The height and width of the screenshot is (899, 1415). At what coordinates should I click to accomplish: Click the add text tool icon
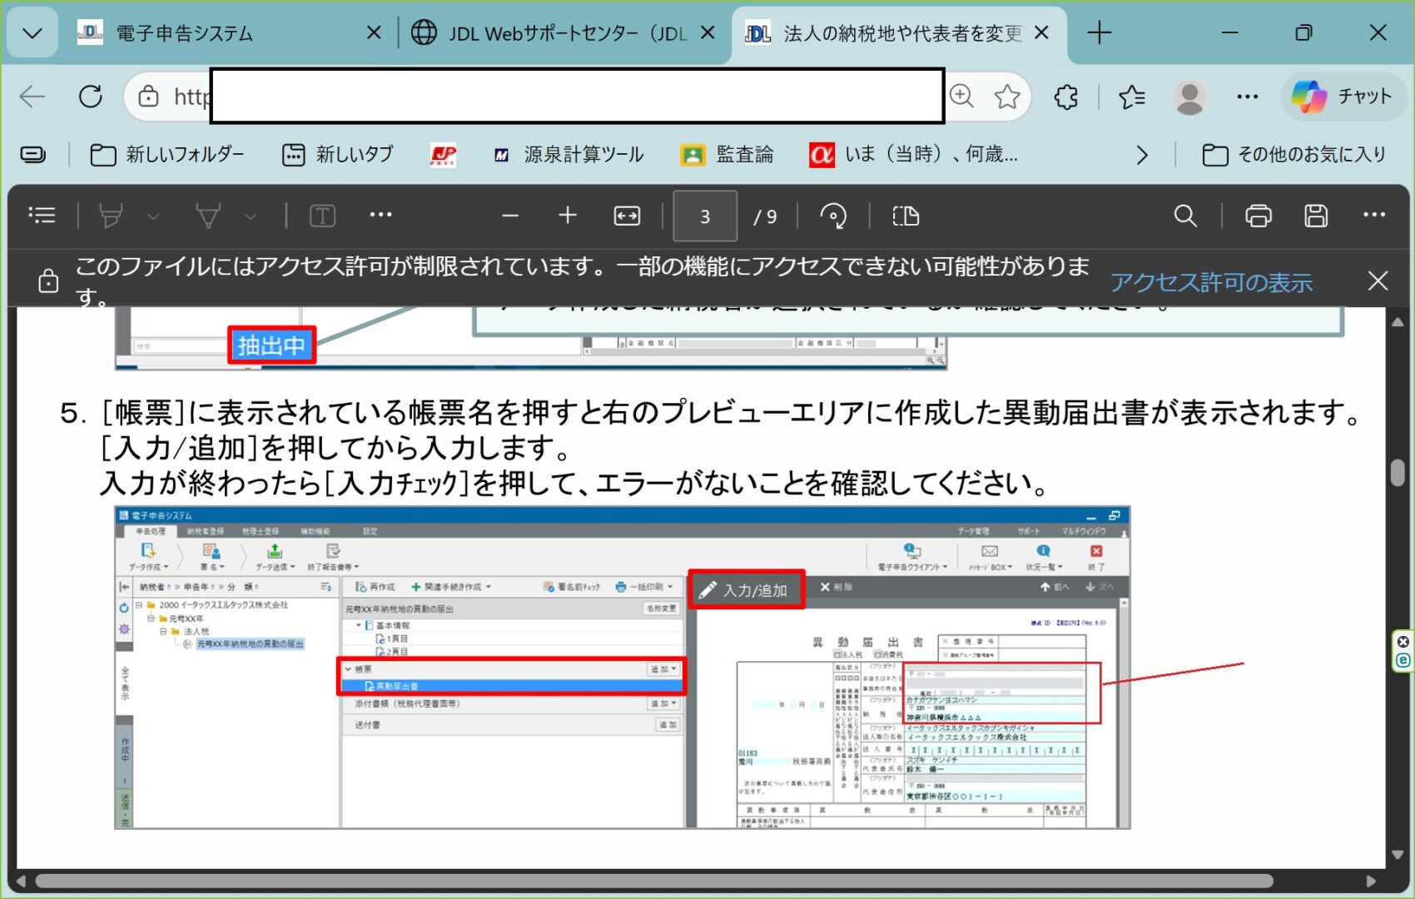322,216
